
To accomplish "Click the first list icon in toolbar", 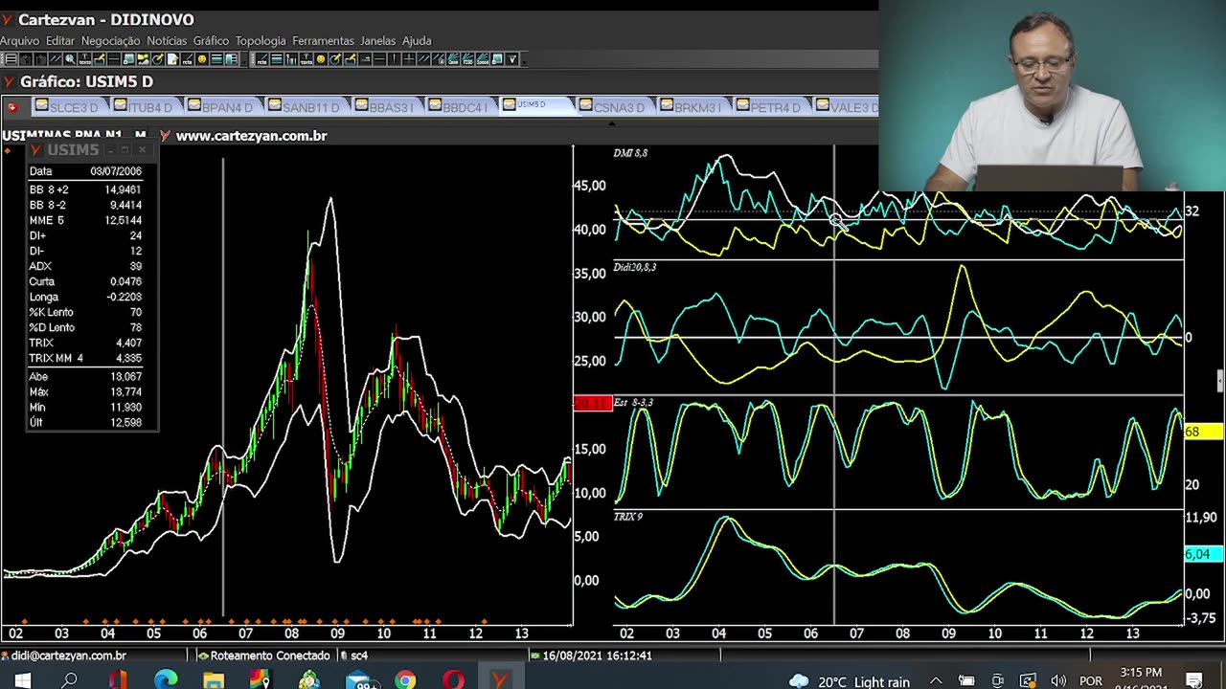I will pos(11,59).
